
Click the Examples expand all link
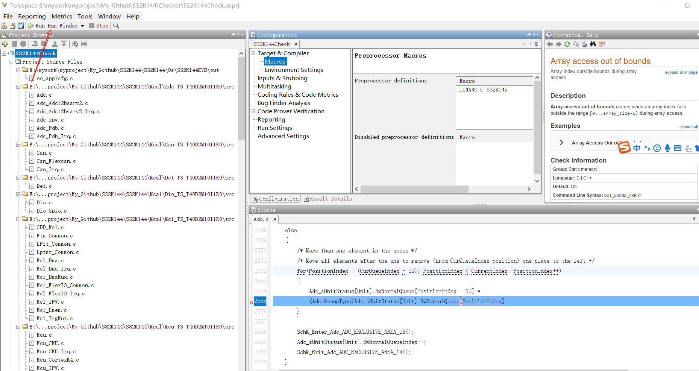688,127
